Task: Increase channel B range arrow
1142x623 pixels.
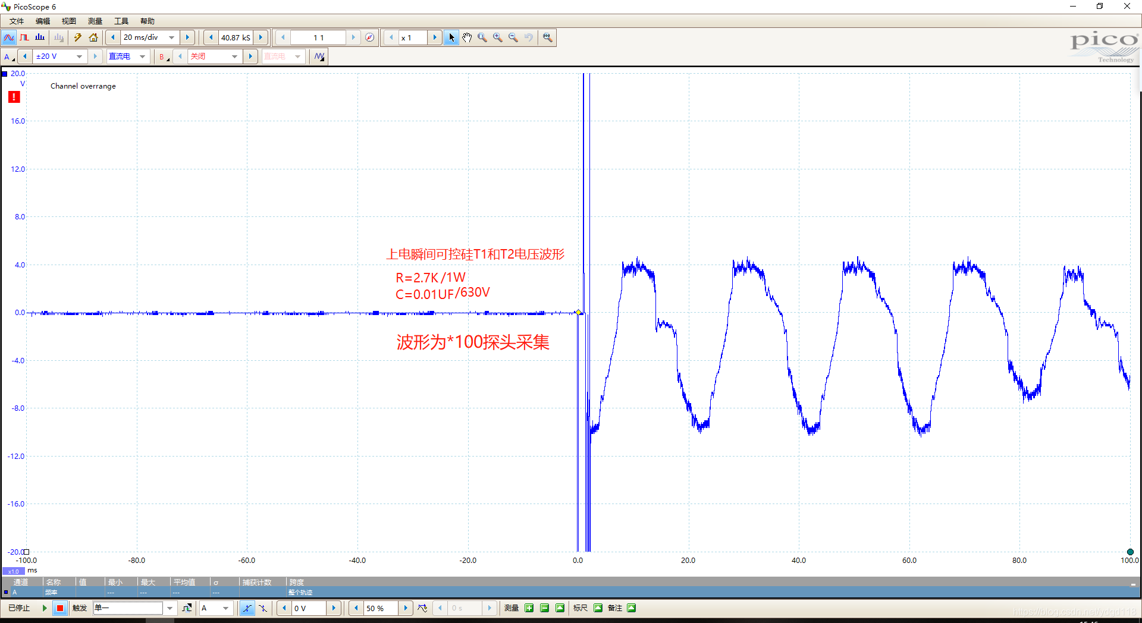Action: (x=250, y=56)
